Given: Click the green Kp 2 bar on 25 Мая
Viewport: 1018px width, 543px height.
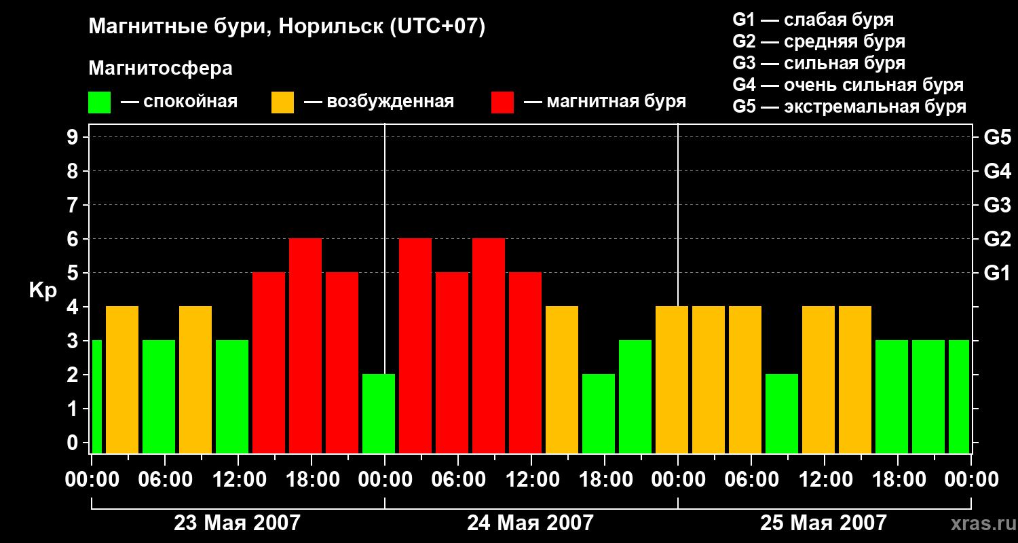Looking at the screenshot, I should pyautogui.click(x=782, y=414).
